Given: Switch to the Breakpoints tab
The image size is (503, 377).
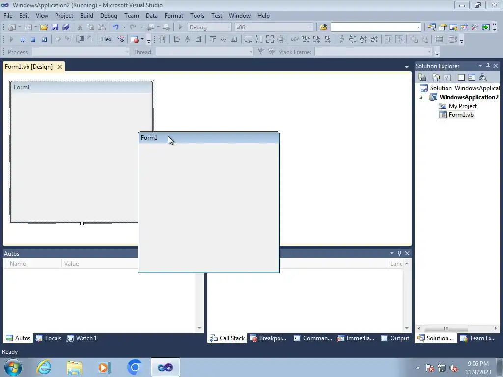Looking at the screenshot, I should tap(268, 338).
